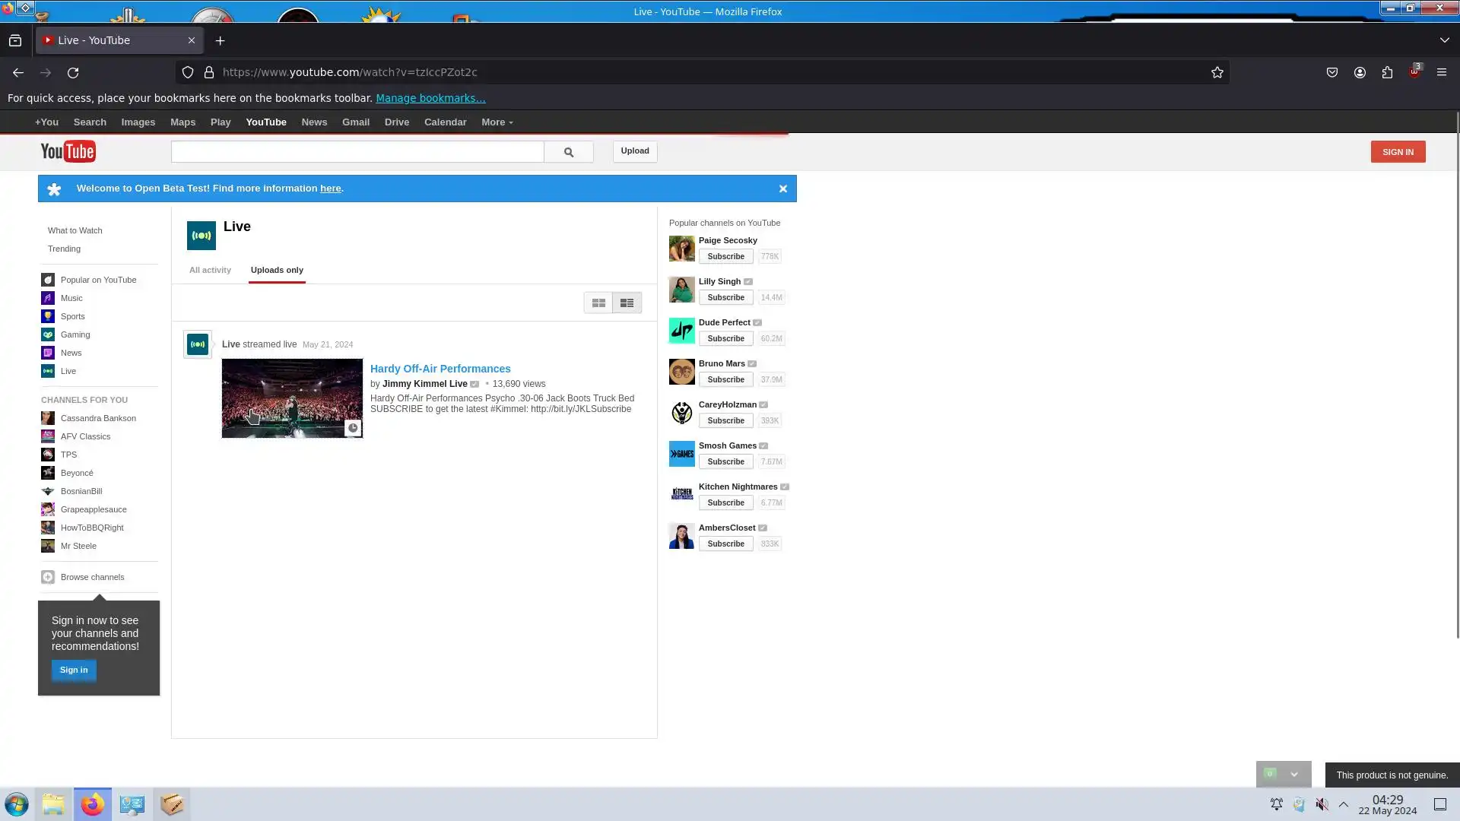The width and height of the screenshot is (1460, 821).
Task: Show hidden system tray icons
Action: click(x=1343, y=804)
